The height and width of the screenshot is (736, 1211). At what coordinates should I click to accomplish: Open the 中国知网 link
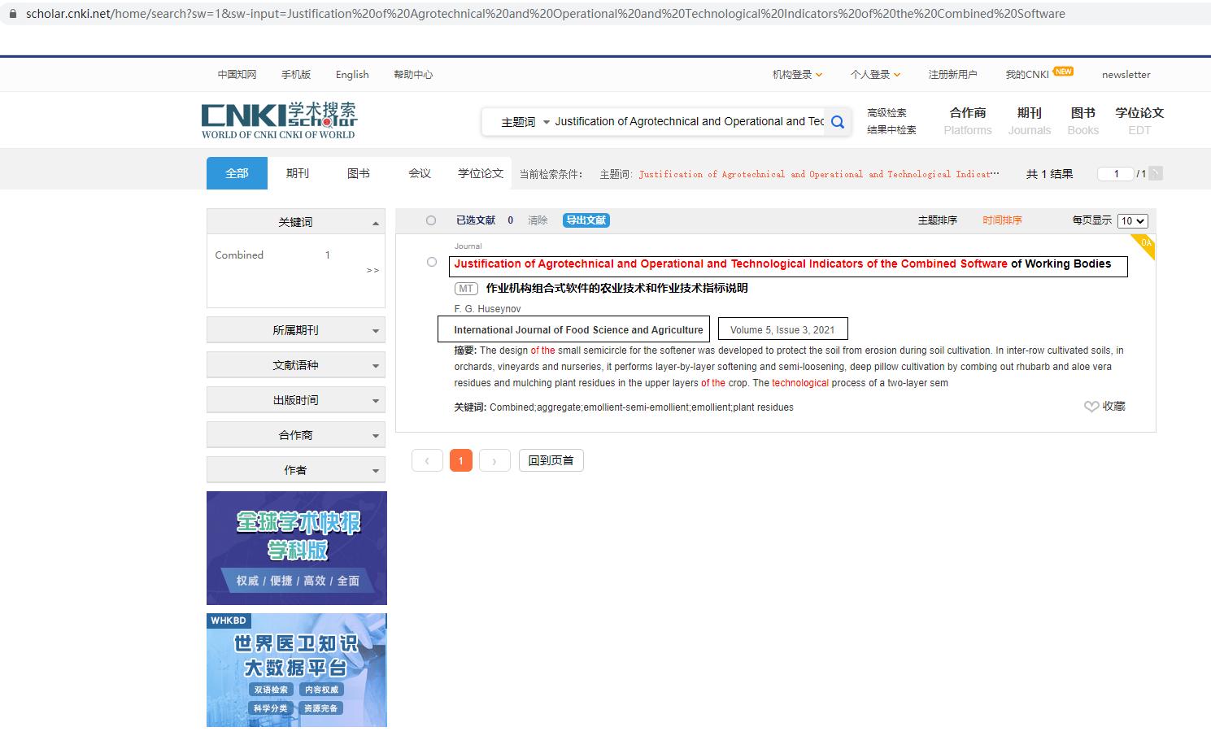click(x=237, y=74)
